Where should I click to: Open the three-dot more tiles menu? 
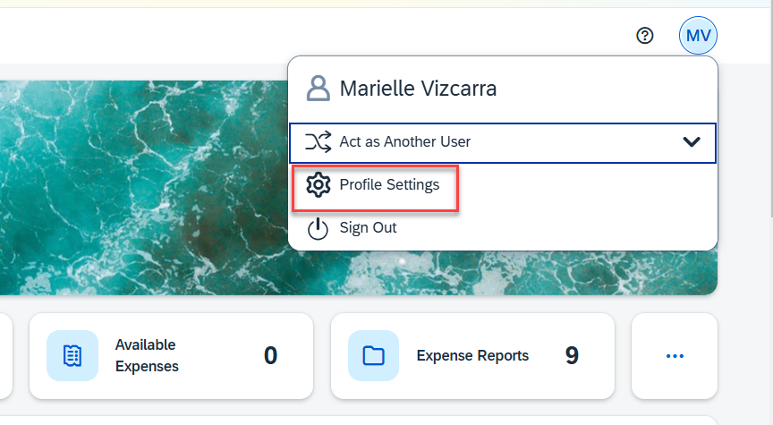pos(675,356)
